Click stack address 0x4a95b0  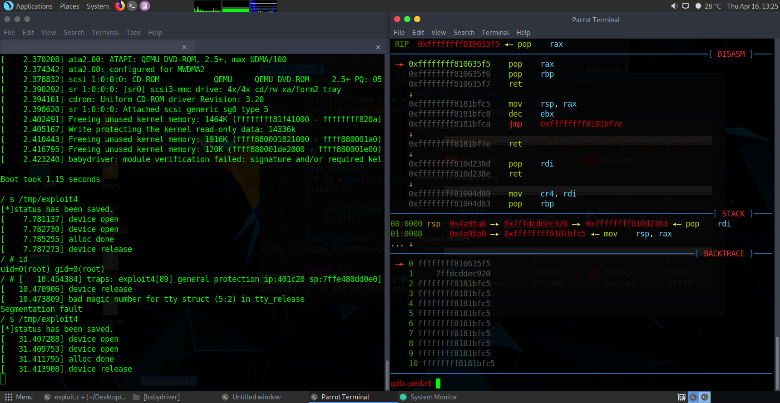(468, 234)
